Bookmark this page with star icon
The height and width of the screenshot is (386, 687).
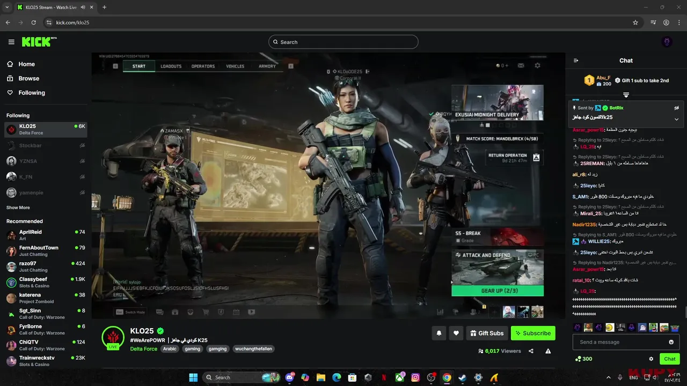(x=635, y=23)
